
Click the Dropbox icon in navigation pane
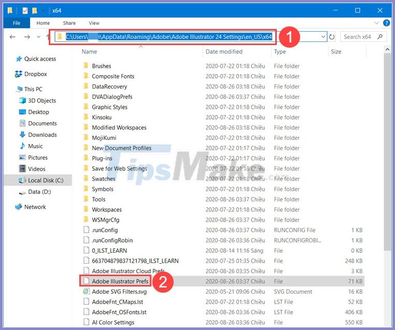click(x=19, y=74)
